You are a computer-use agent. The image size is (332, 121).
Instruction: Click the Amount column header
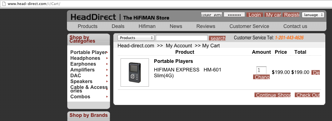(261, 52)
